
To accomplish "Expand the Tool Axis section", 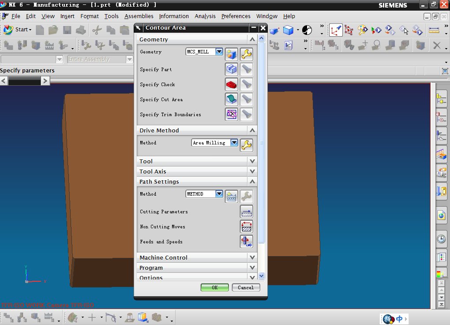I will [x=252, y=171].
